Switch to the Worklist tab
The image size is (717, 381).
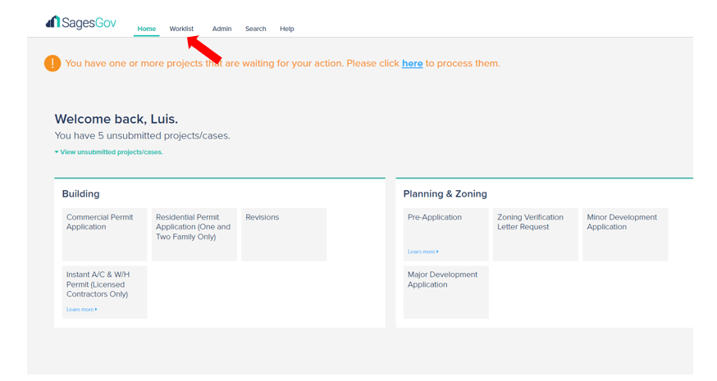pyautogui.click(x=181, y=29)
